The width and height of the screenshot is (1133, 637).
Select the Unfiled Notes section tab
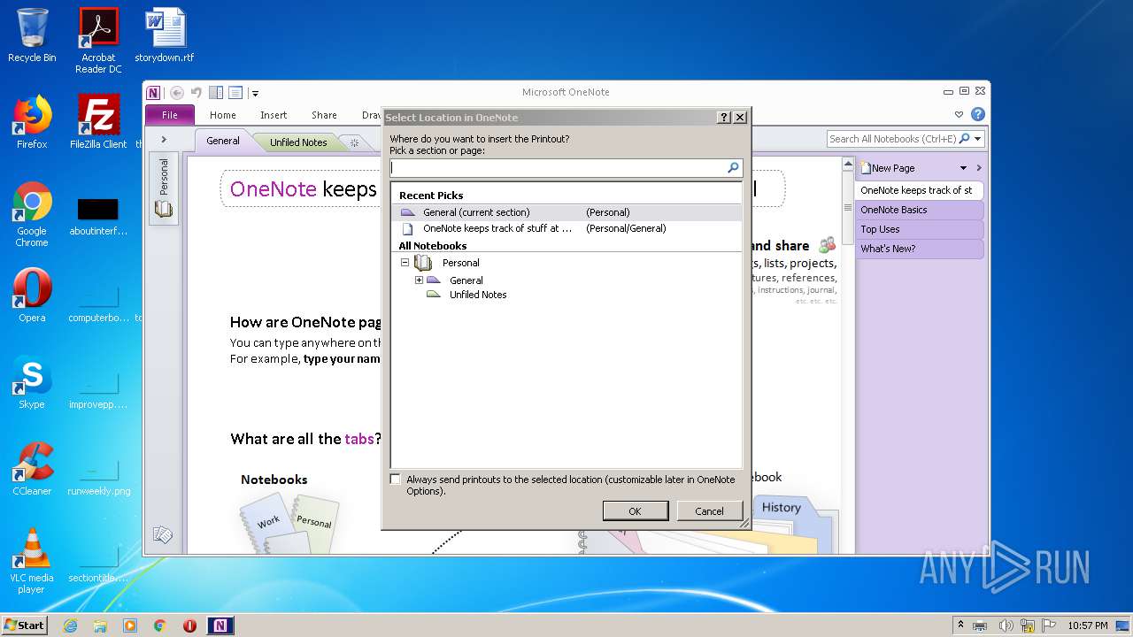[x=298, y=142]
